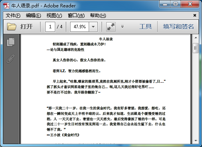This screenshot has height=147, width=202.
Task: Click the 打开 (Open) label in toolbar
Action: click(x=26, y=27)
